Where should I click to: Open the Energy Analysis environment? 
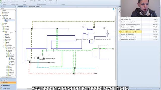[8, 88]
